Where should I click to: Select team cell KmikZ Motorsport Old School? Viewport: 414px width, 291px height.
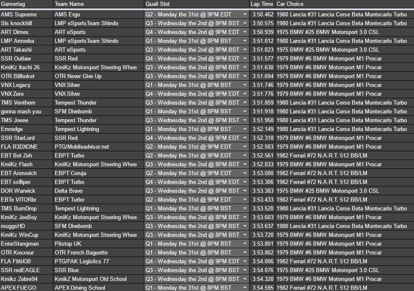point(98,279)
